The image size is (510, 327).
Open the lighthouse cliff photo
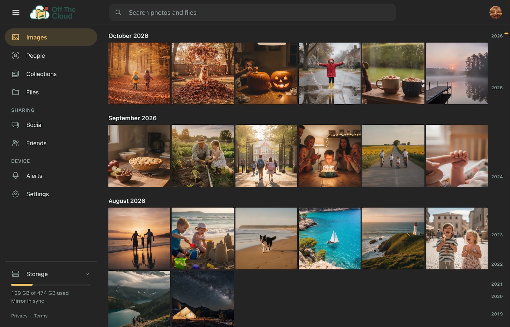click(393, 239)
